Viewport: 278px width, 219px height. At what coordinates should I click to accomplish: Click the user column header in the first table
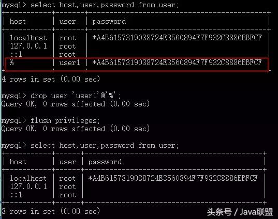[67, 21]
